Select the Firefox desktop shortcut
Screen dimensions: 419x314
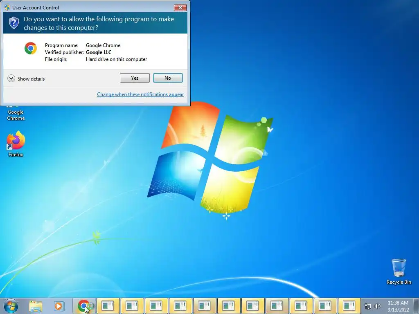[16, 144]
